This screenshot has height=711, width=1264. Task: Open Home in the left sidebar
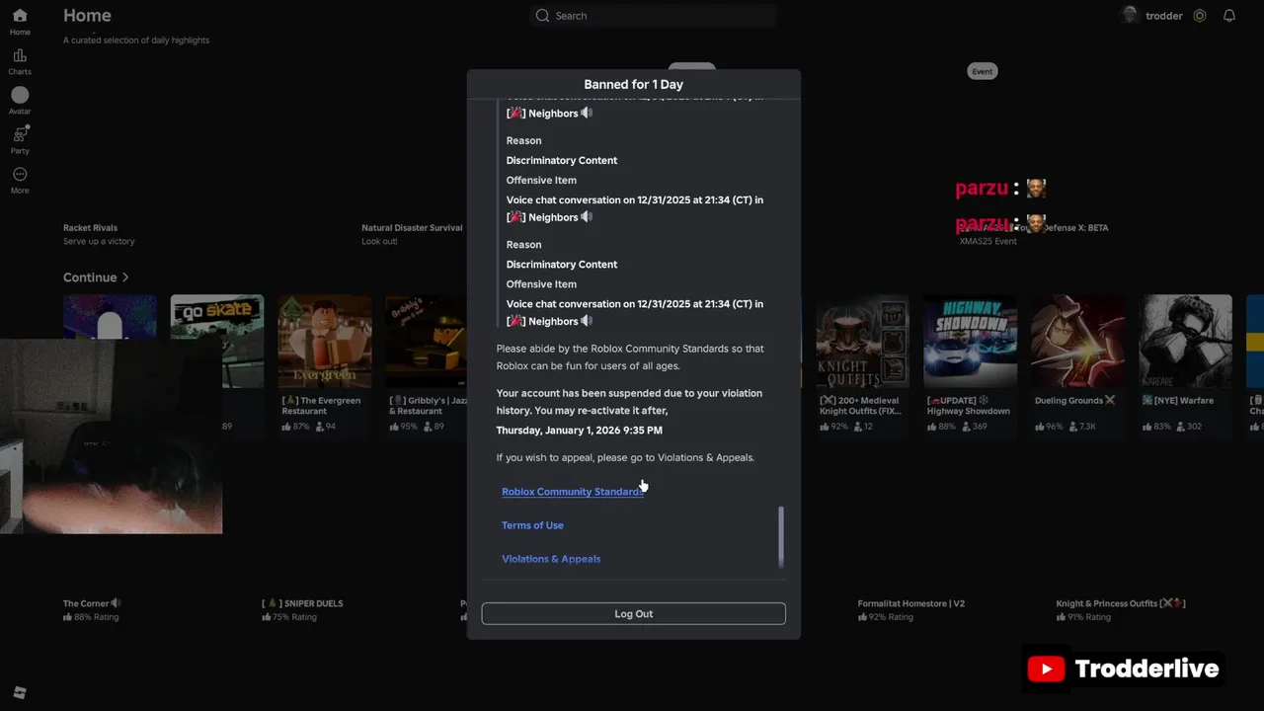[20, 22]
